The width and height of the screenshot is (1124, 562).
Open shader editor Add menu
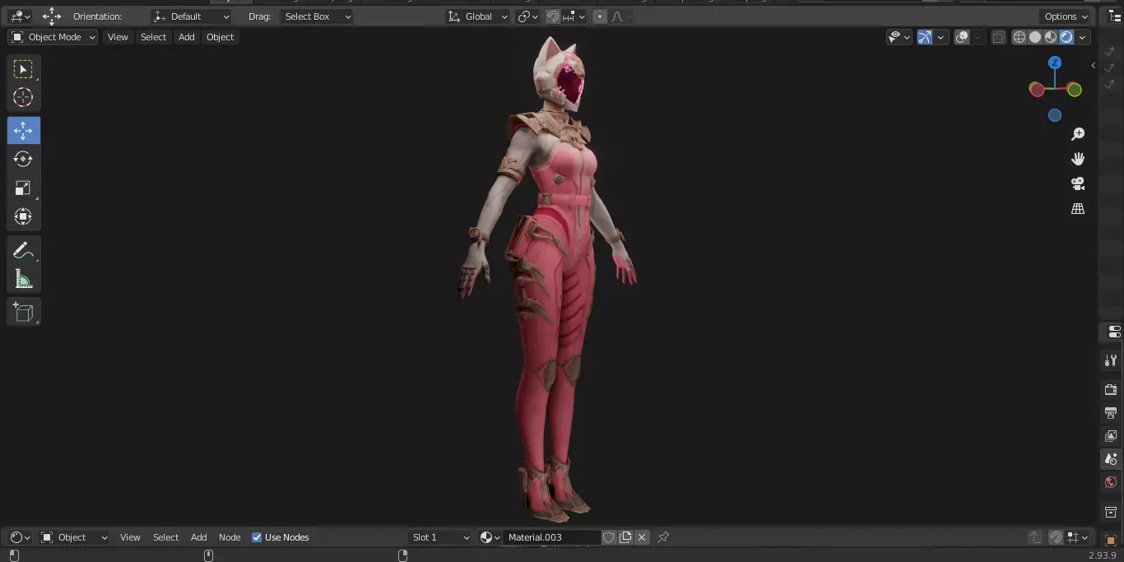[199, 537]
